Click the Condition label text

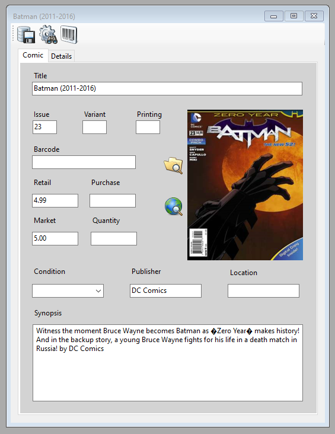49,272
